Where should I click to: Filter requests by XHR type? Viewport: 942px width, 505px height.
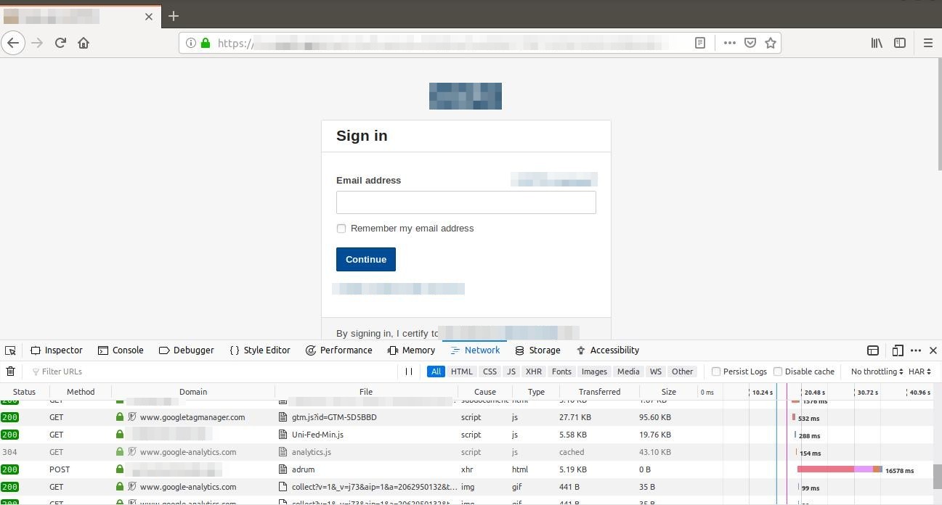534,371
